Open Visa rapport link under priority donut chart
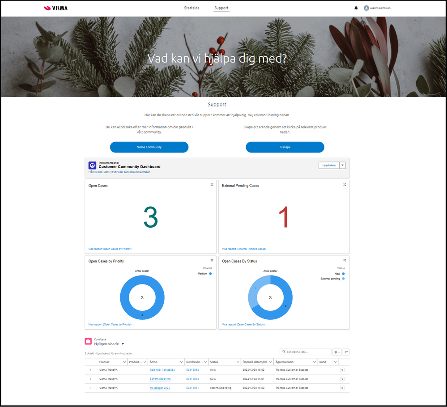The height and width of the screenshot is (407, 447). point(110,324)
